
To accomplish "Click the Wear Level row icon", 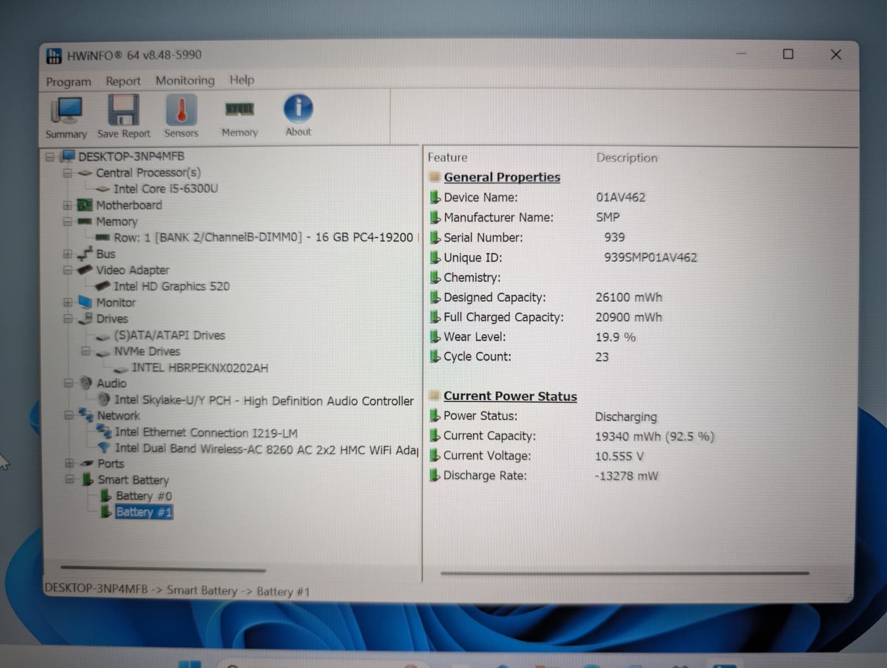I will coord(435,337).
